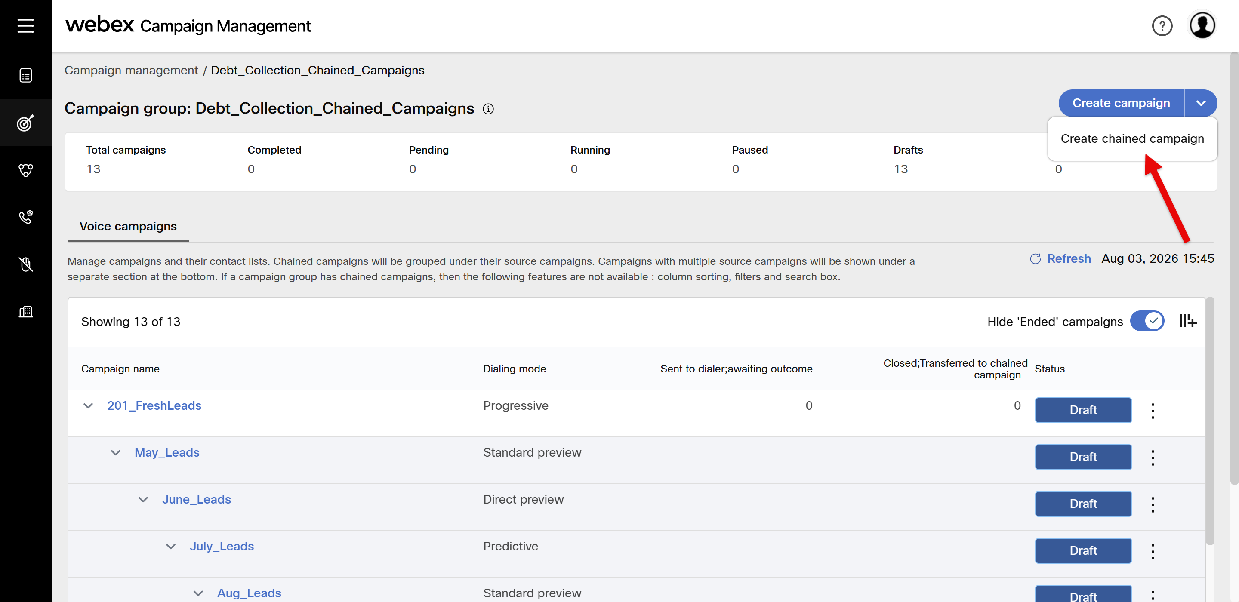The height and width of the screenshot is (602, 1239).
Task: Refresh the campaign list
Action: 1060,259
